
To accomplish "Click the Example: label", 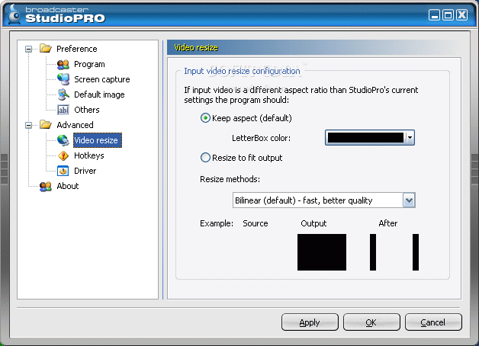I will coord(217,223).
